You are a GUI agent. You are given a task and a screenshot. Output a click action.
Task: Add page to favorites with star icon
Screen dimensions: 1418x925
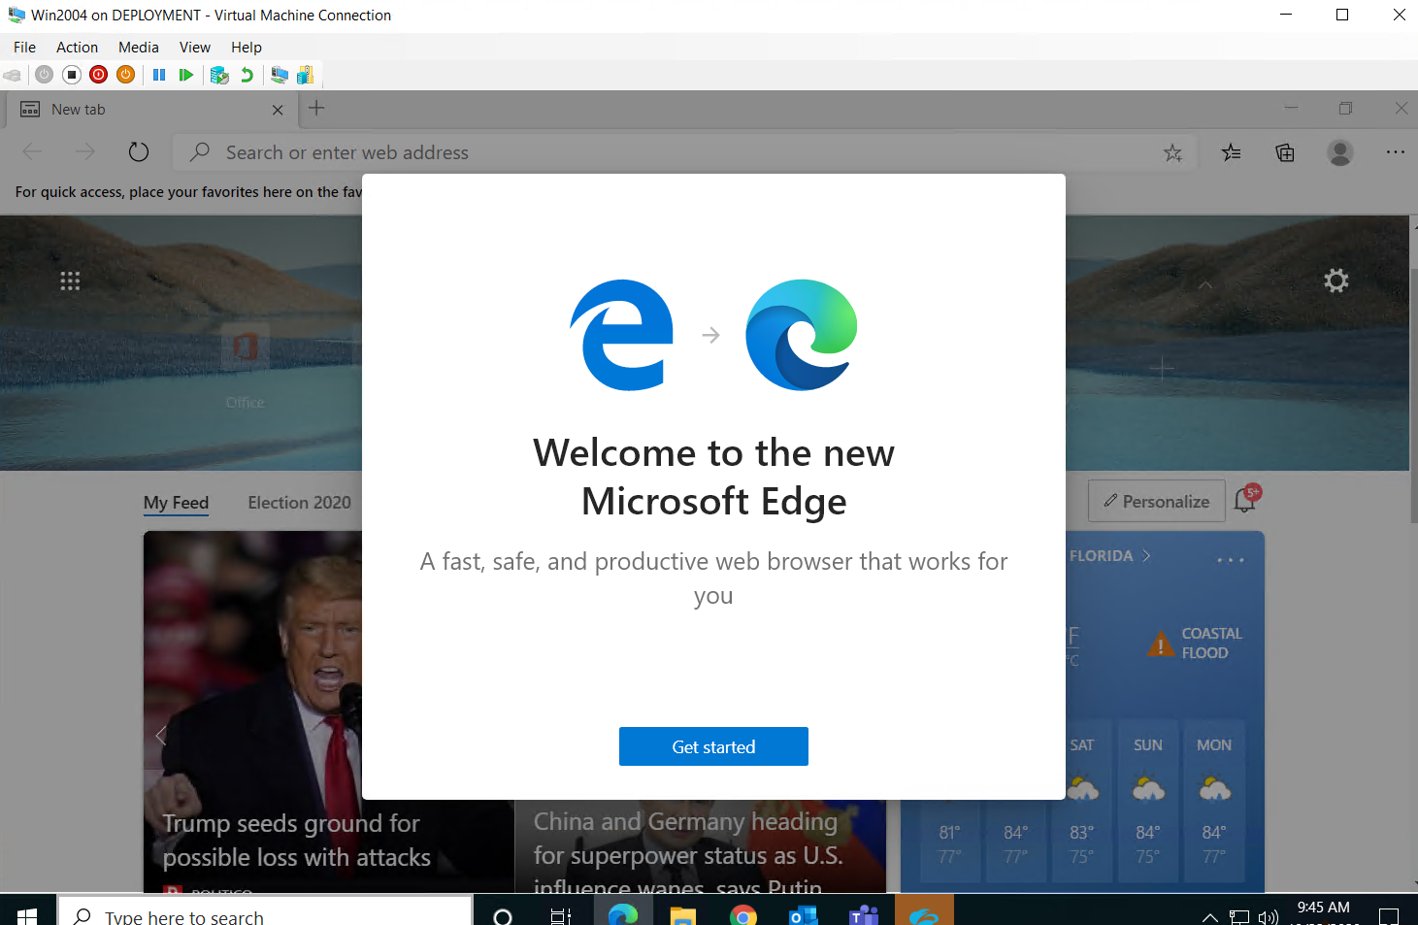tap(1173, 152)
